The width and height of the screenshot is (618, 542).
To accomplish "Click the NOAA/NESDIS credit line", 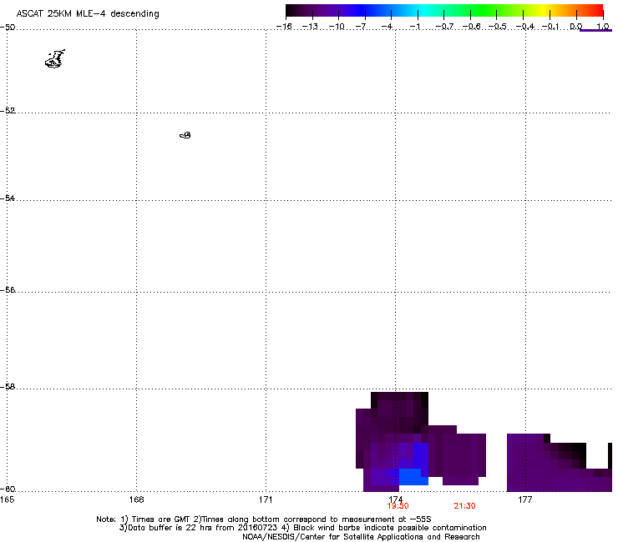I will click(x=361, y=537).
